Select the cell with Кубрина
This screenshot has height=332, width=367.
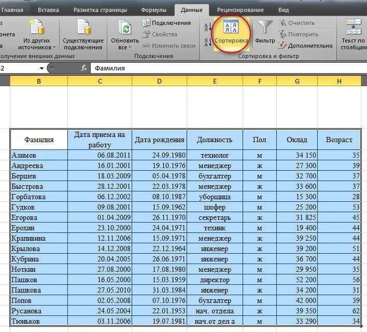(x=39, y=259)
